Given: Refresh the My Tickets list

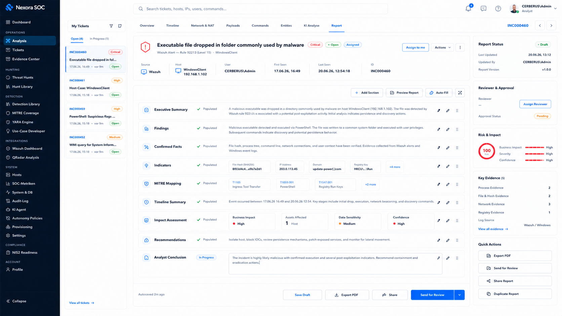Looking at the screenshot, I should click(x=120, y=26).
